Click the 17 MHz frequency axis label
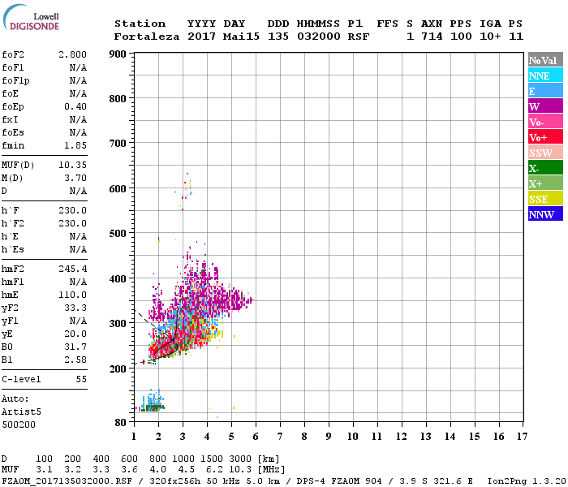The height and width of the screenshot is (487, 568). pos(523,437)
